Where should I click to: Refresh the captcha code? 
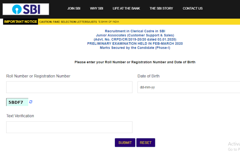[x=31, y=102]
